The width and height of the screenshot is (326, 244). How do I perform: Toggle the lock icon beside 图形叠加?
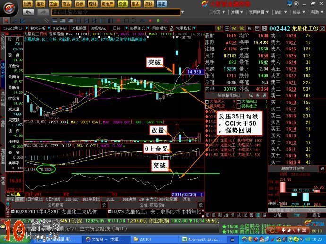172,28
